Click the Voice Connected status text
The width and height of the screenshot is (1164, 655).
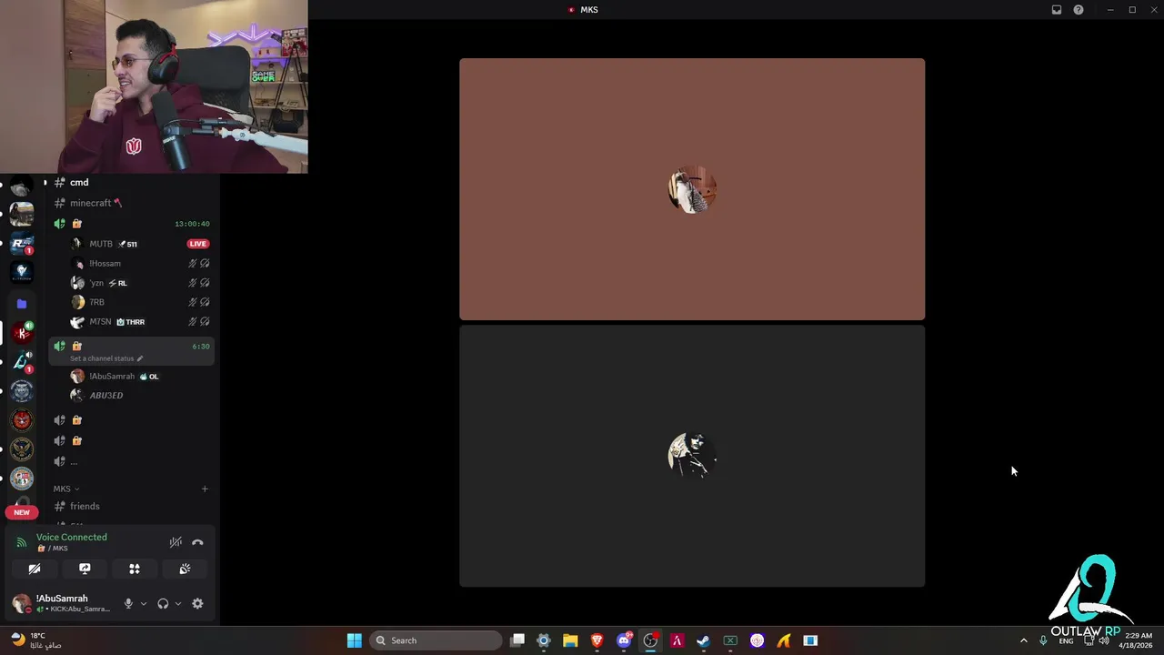[72, 537]
